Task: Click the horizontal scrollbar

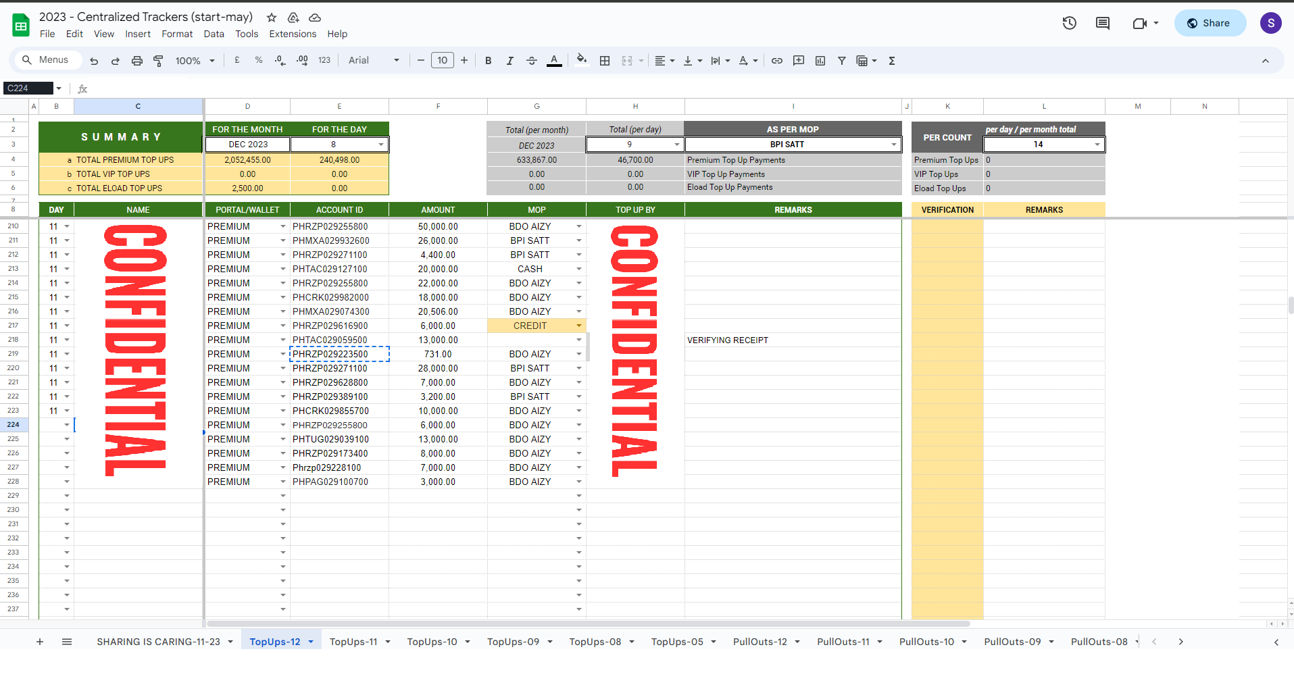Action: point(588,623)
